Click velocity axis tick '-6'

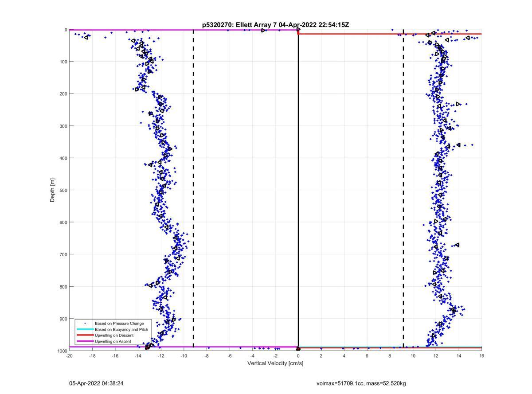point(230,356)
